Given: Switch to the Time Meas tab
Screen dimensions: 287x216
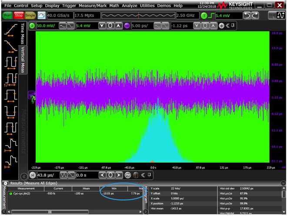Looking at the screenshot, I should [x=23, y=33].
